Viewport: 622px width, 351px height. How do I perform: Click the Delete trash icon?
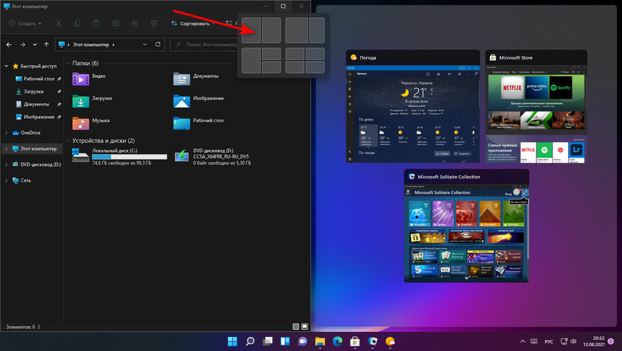(154, 23)
